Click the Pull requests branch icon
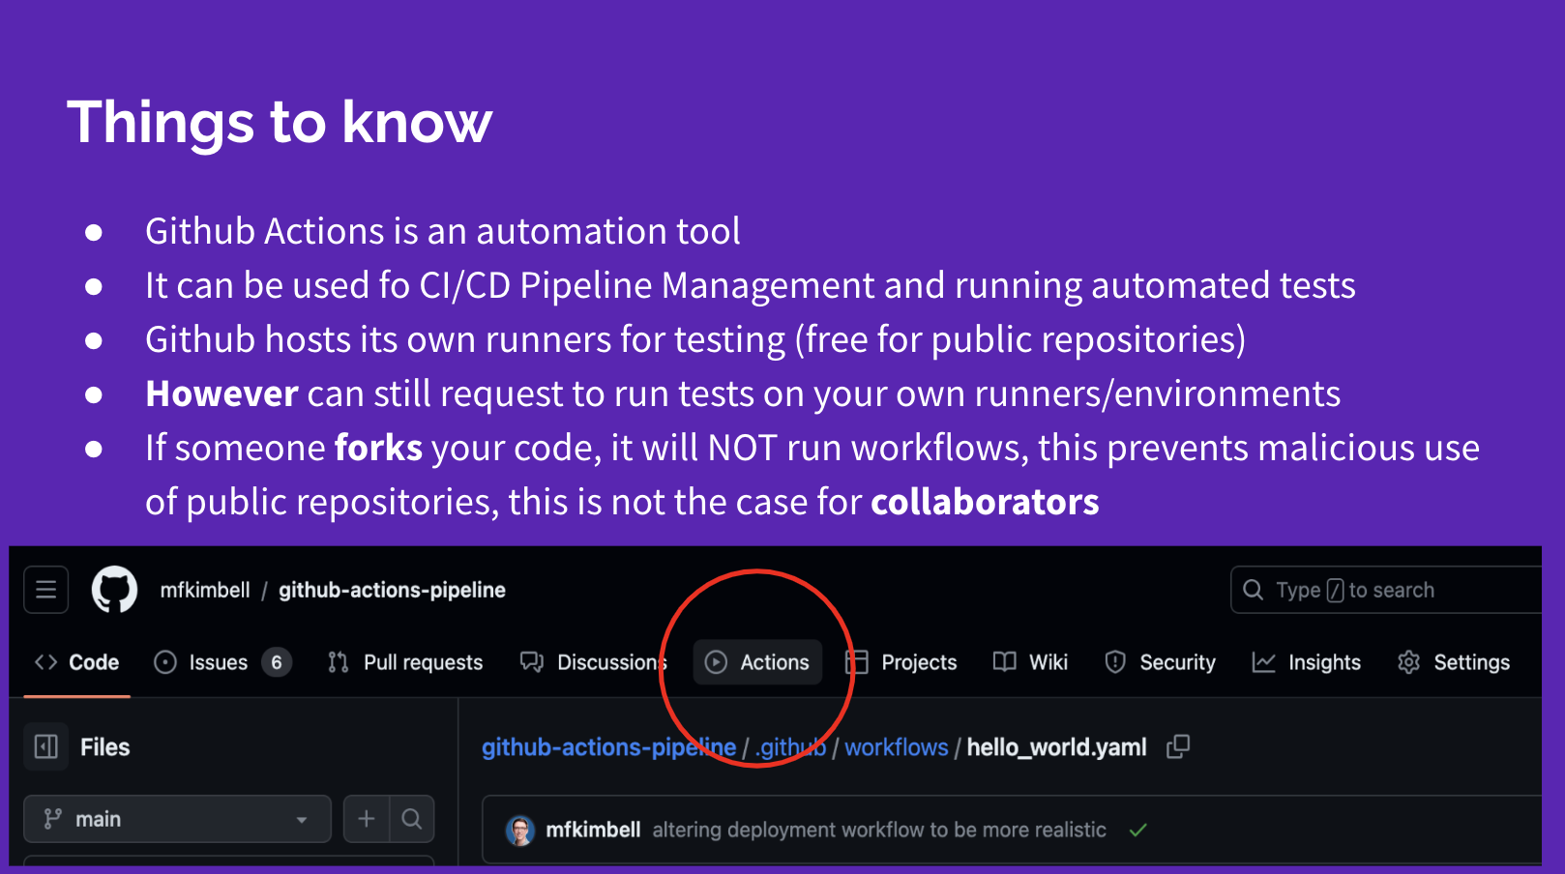The height and width of the screenshot is (874, 1565). 338,662
